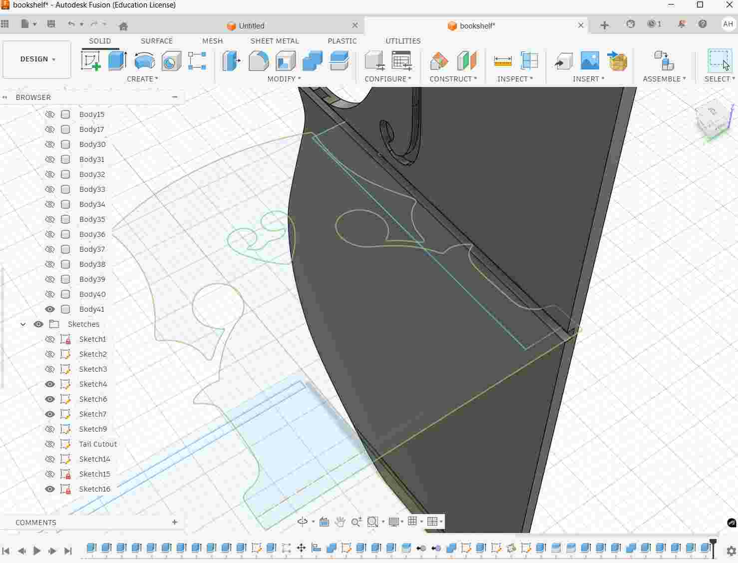738x563 pixels.
Task: Hide Sketch7 with its eye icon
Action: (50, 414)
